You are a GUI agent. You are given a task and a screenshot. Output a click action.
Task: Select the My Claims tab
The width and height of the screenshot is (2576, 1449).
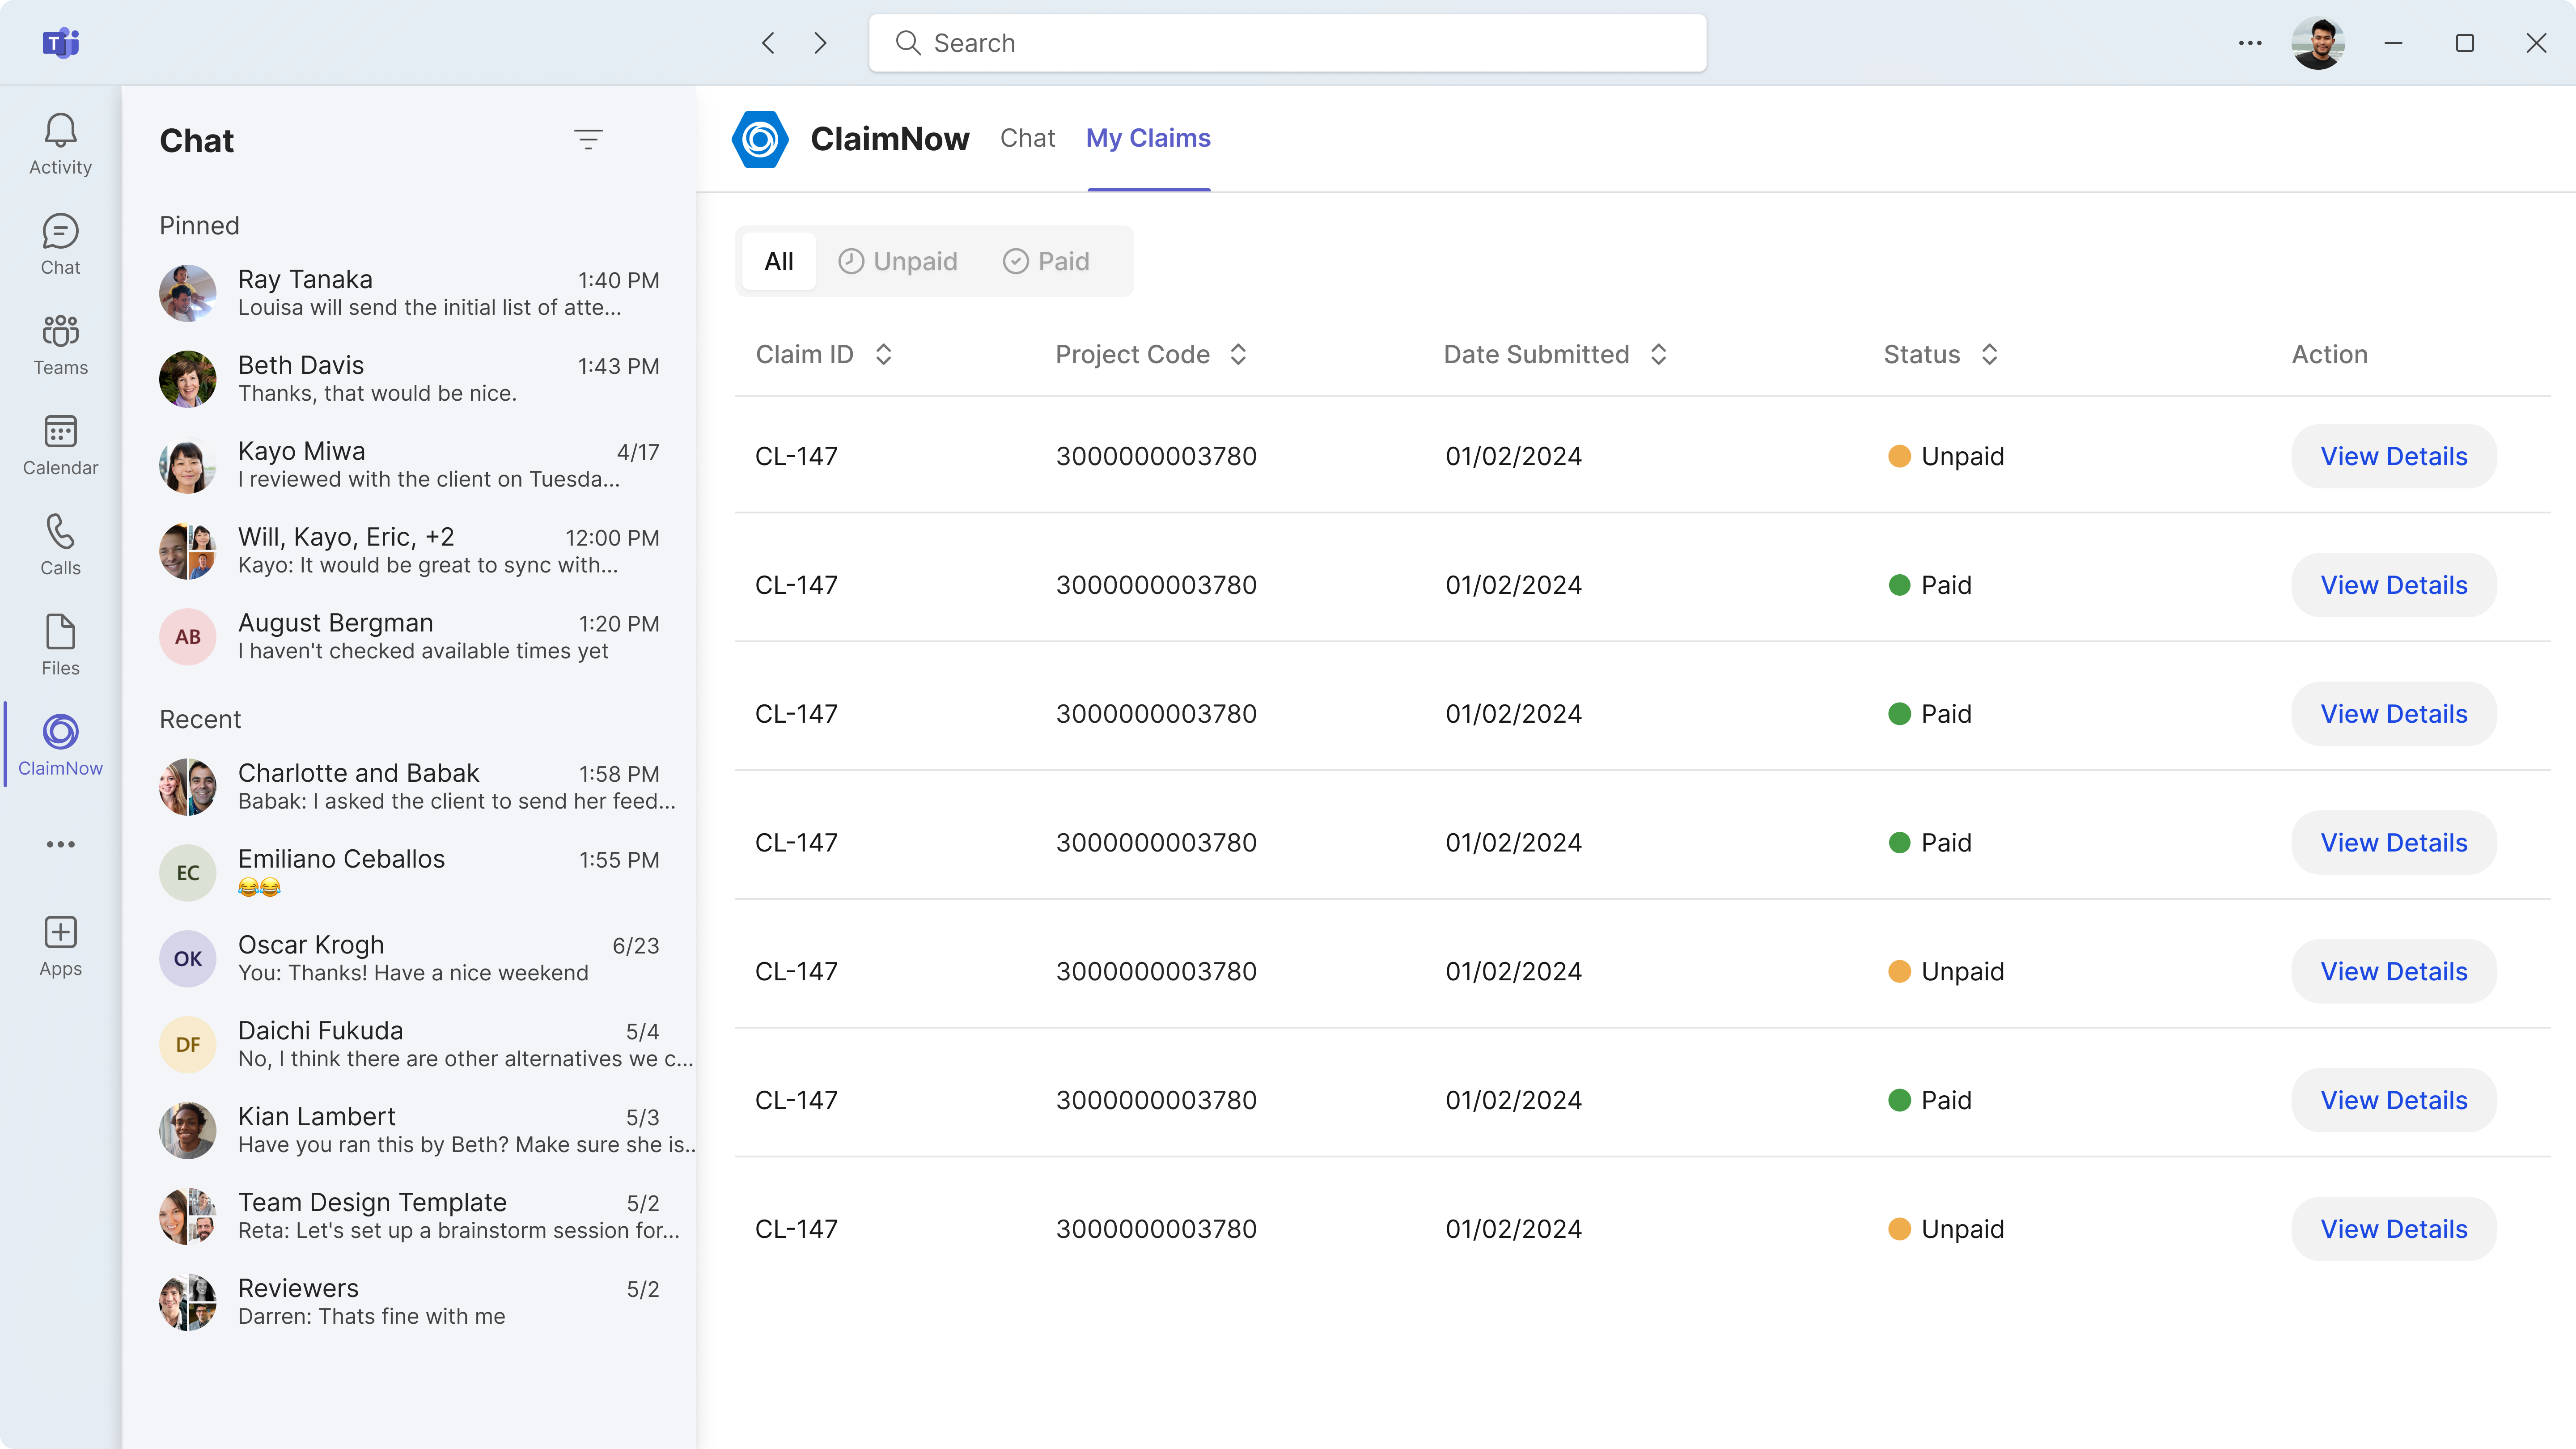pyautogui.click(x=1148, y=138)
